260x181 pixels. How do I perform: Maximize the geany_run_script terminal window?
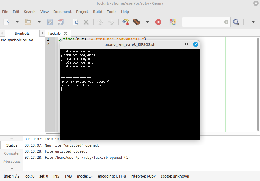coord(186,44)
